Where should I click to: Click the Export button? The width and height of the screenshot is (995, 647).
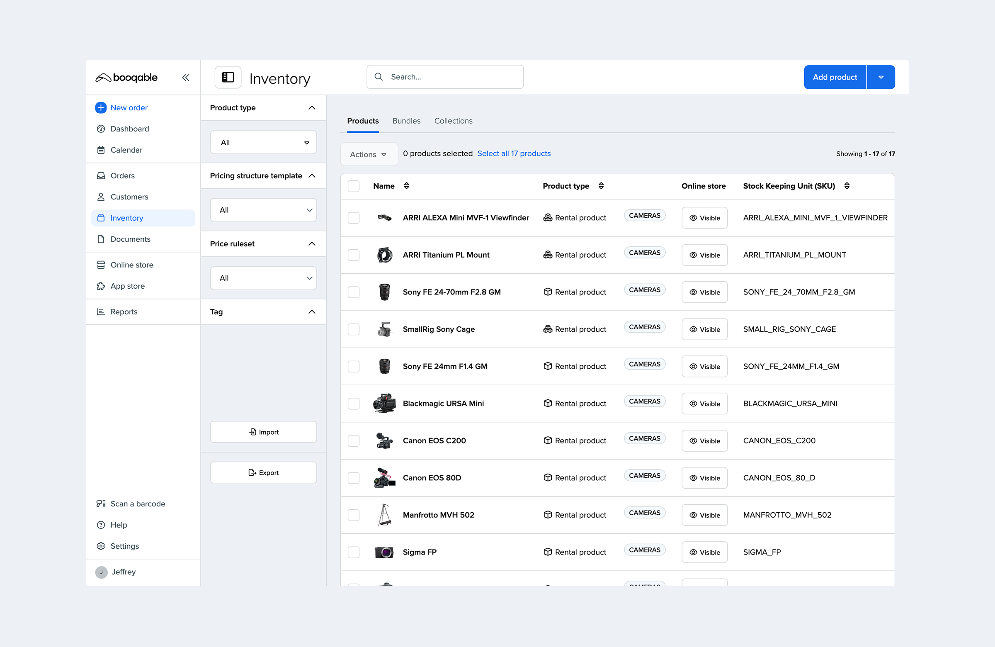[x=263, y=472]
